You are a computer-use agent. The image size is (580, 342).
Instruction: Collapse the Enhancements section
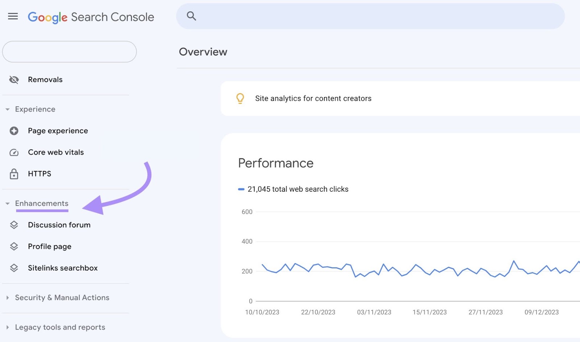click(x=8, y=203)
